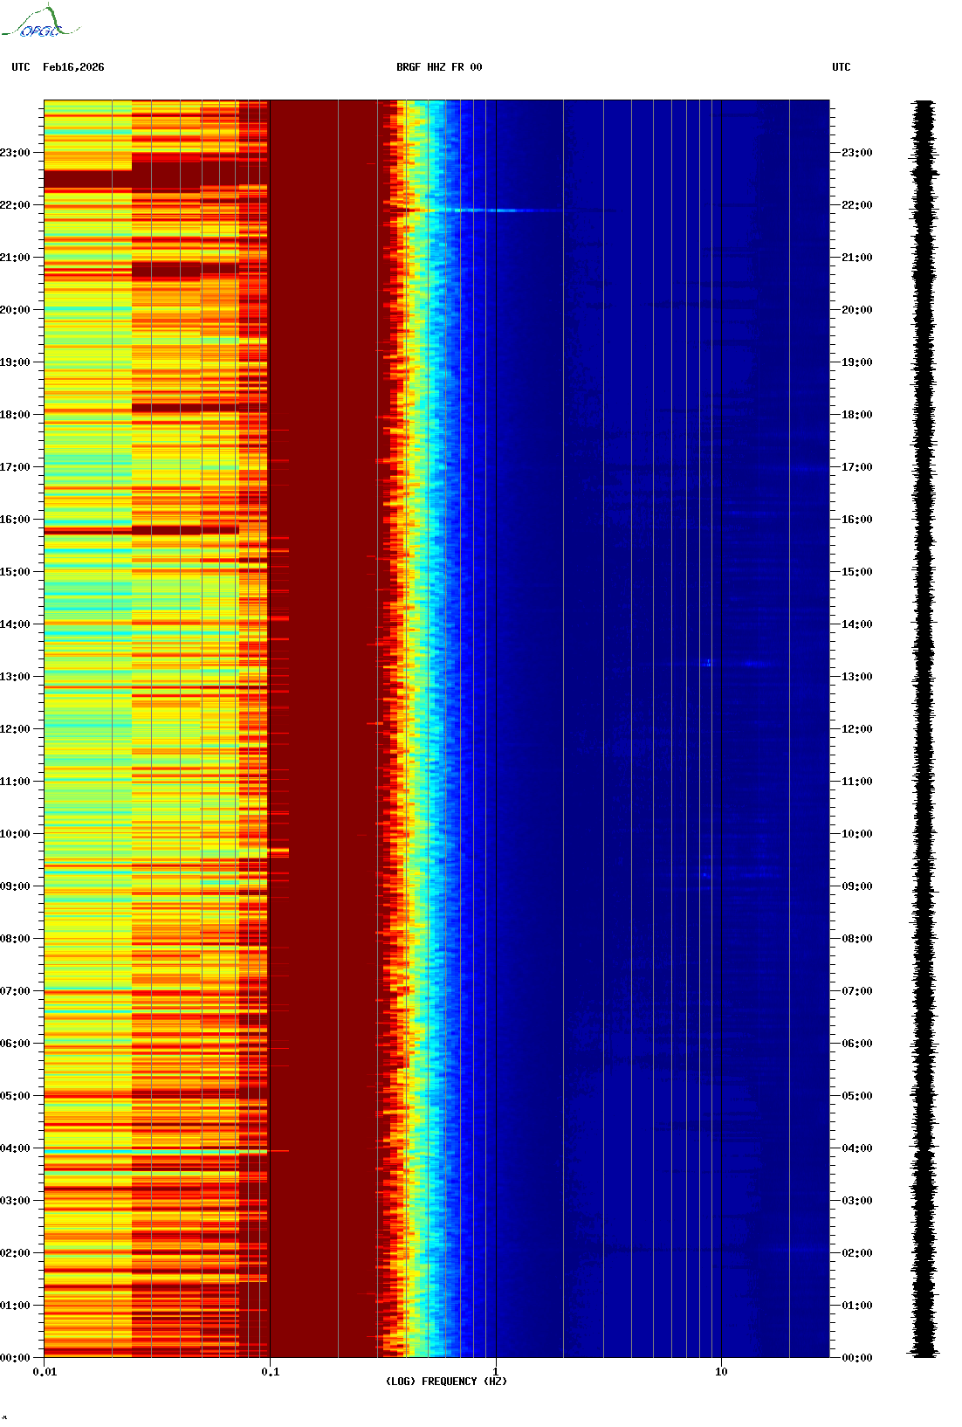Click the OGS logo in the corner
Screen dimensions: 962x1427
[40, 23]
